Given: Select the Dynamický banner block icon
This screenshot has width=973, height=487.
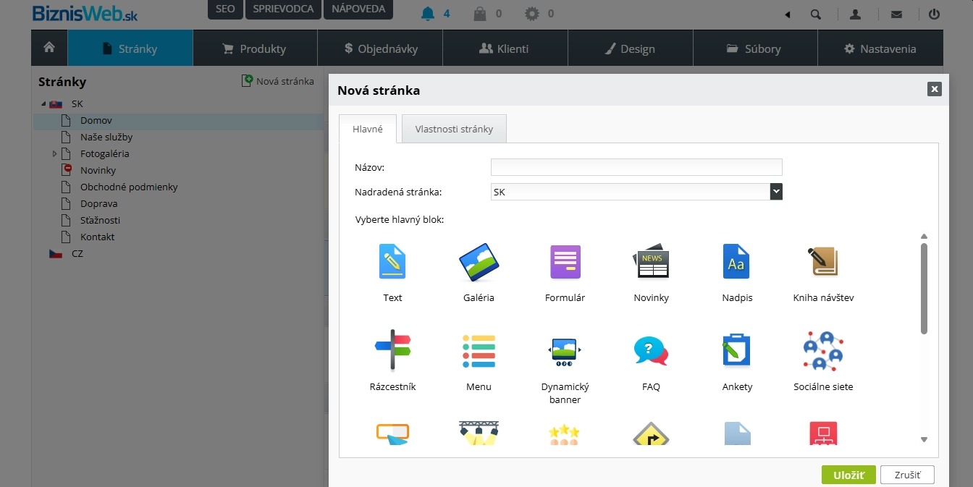Looking at the screenshot, I should point(565,351).
